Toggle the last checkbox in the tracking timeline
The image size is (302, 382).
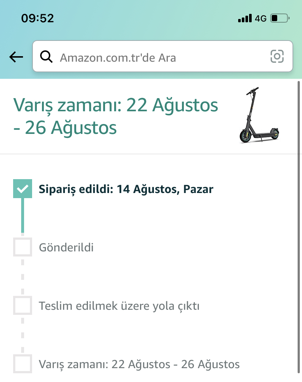point(23,364)
